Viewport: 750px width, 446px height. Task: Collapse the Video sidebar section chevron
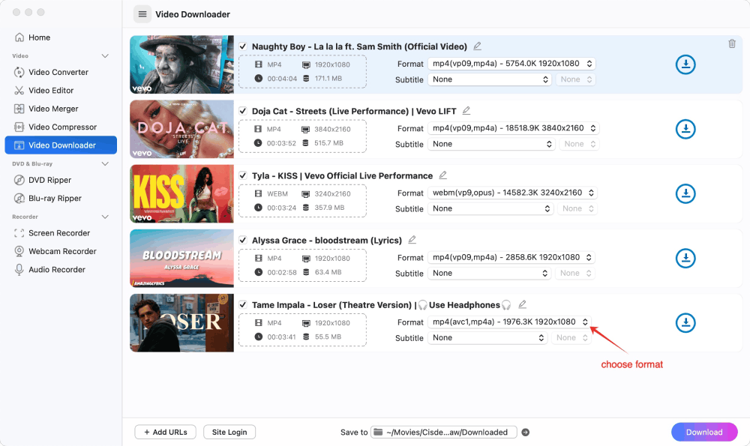pos(105,56)
